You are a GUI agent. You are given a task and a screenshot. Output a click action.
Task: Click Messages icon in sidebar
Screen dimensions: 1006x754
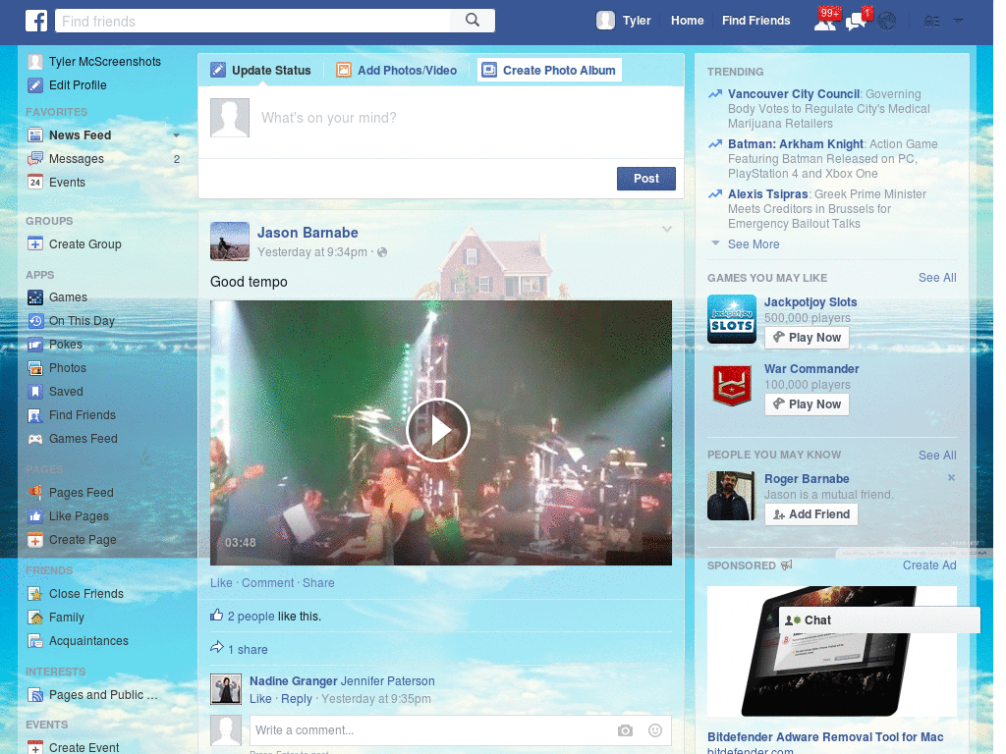tap(35, 159)
